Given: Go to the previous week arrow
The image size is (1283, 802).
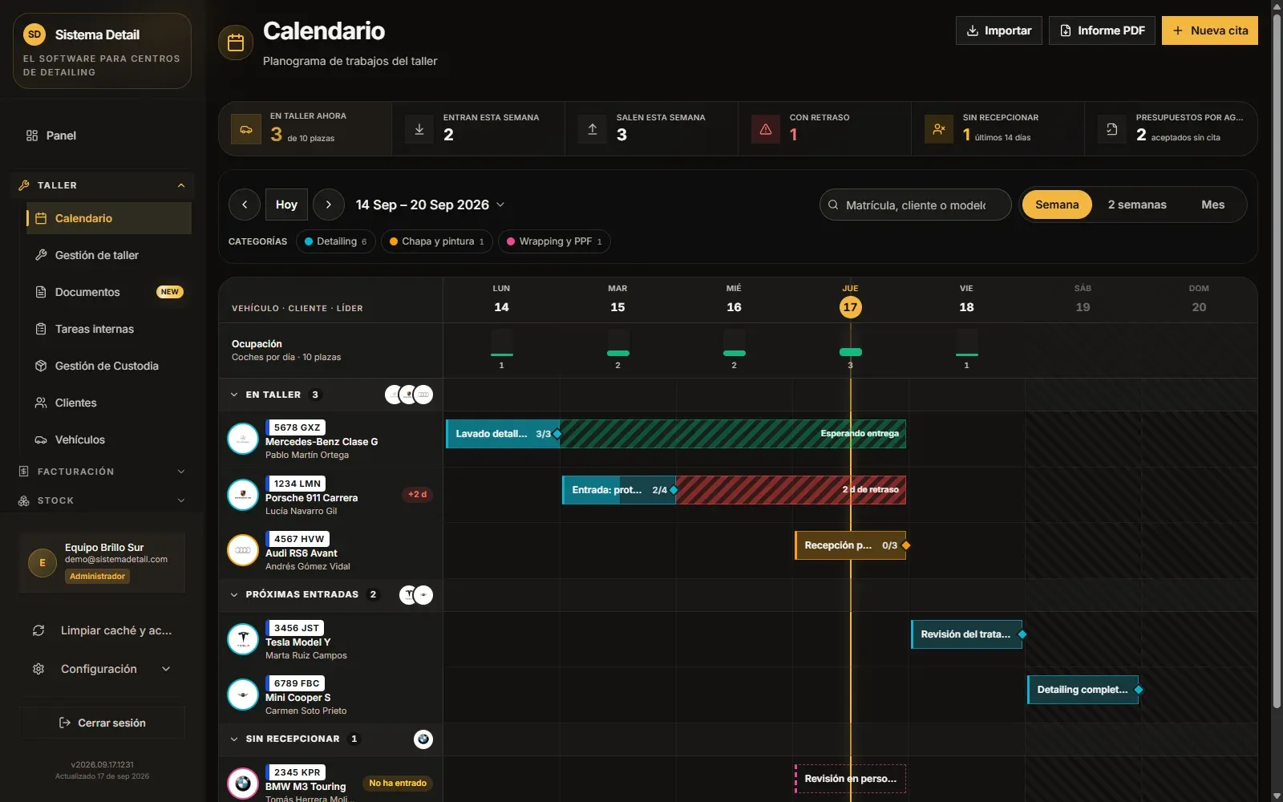Looking at the screenshot, I should click(x=245, y=205).
